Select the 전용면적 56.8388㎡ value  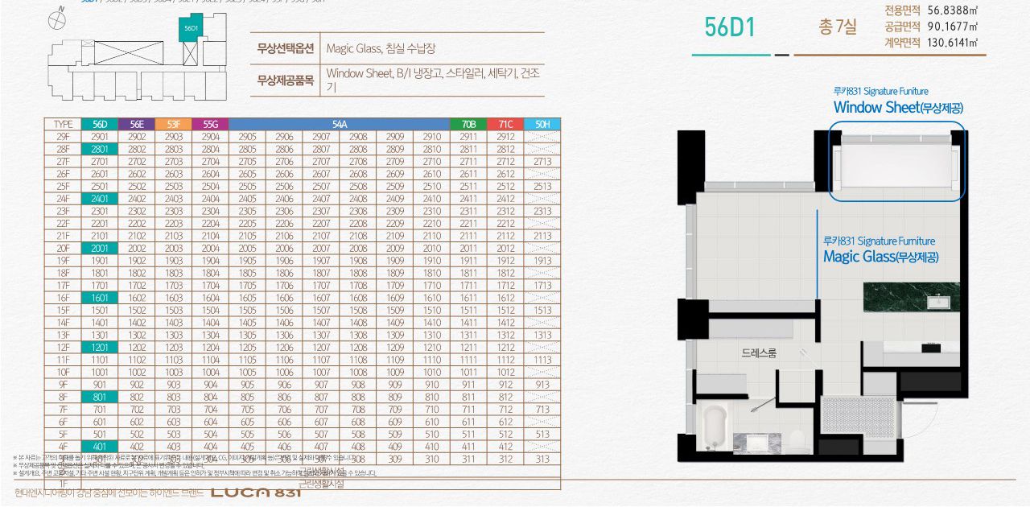954,10
